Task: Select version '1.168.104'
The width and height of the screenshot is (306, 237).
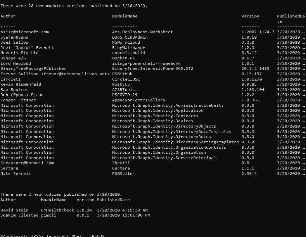Action: 253,90
